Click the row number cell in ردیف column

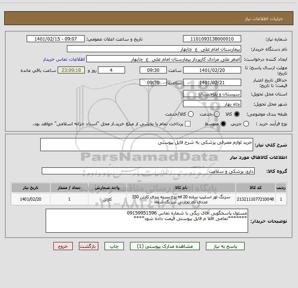(281, 199)
